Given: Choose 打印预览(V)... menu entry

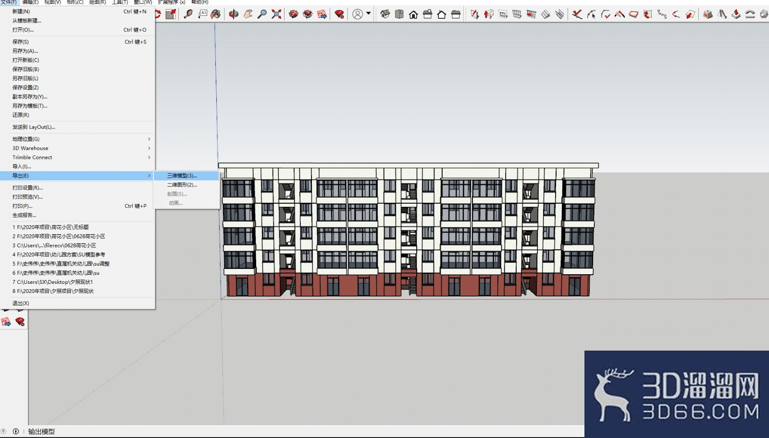Looking at the screenshot, I should tap(77, 197).
